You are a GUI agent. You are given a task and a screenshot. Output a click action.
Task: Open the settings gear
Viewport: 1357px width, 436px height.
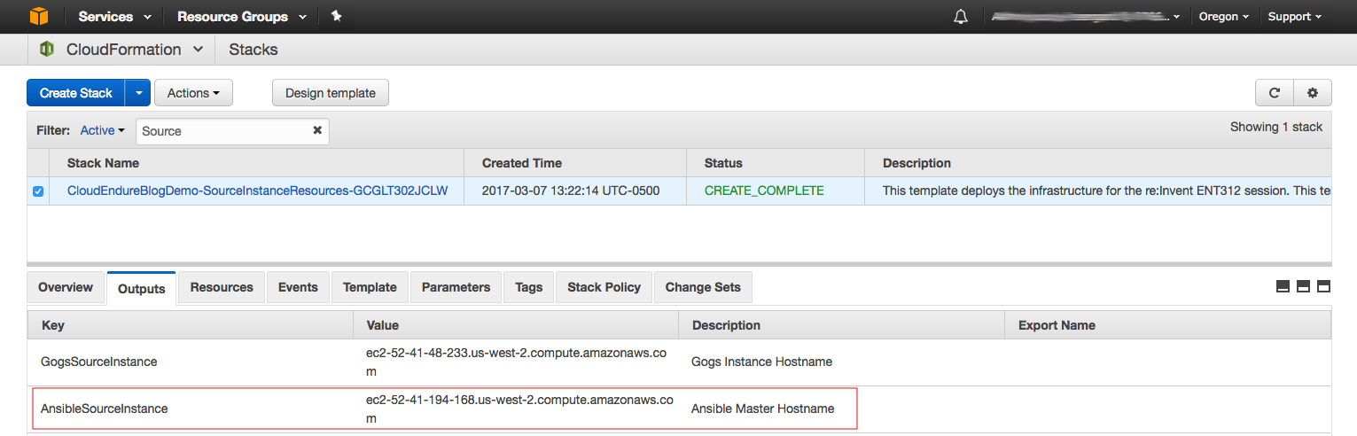pyautogui.click(x=1313, y=93)
